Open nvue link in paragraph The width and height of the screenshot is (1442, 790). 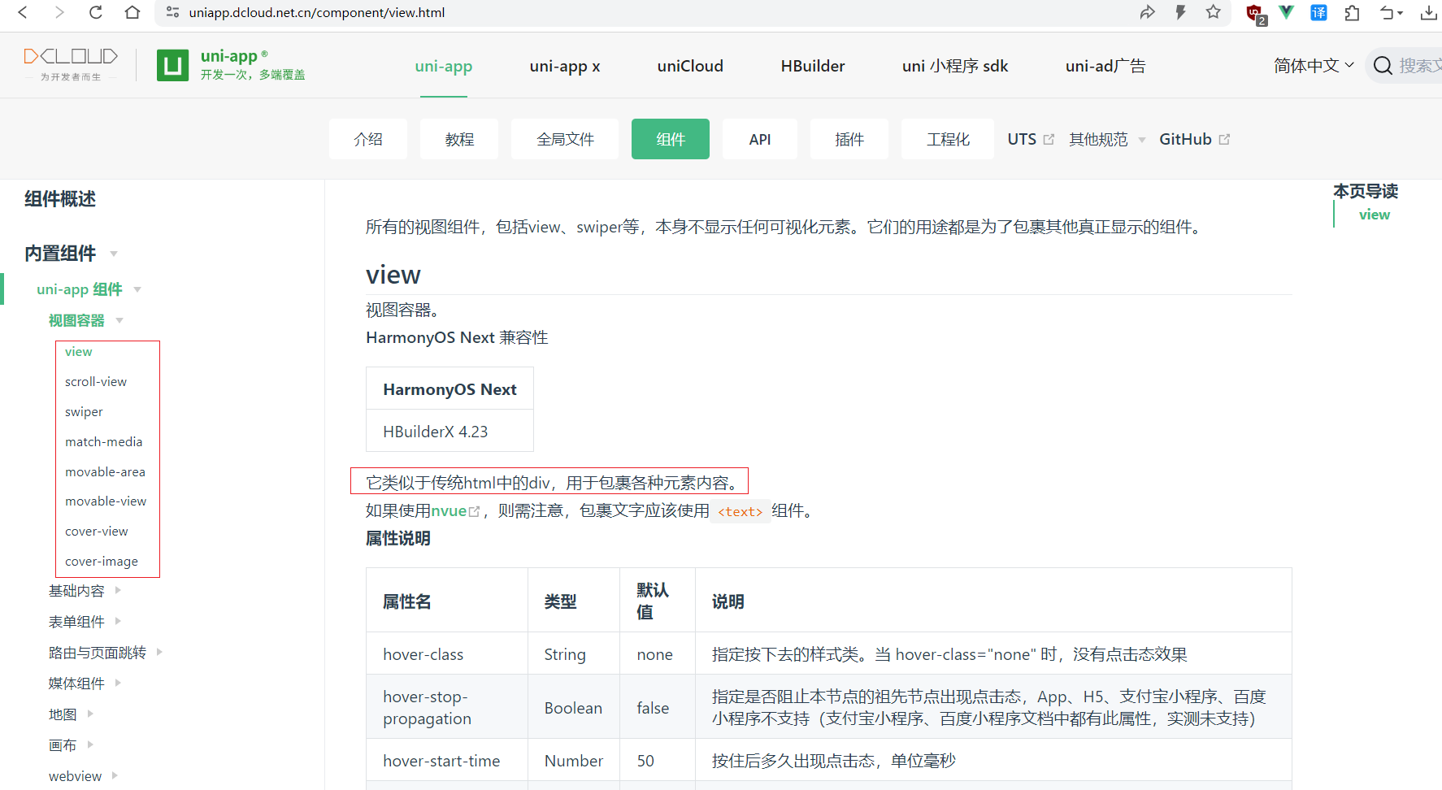tap(449, 510)
